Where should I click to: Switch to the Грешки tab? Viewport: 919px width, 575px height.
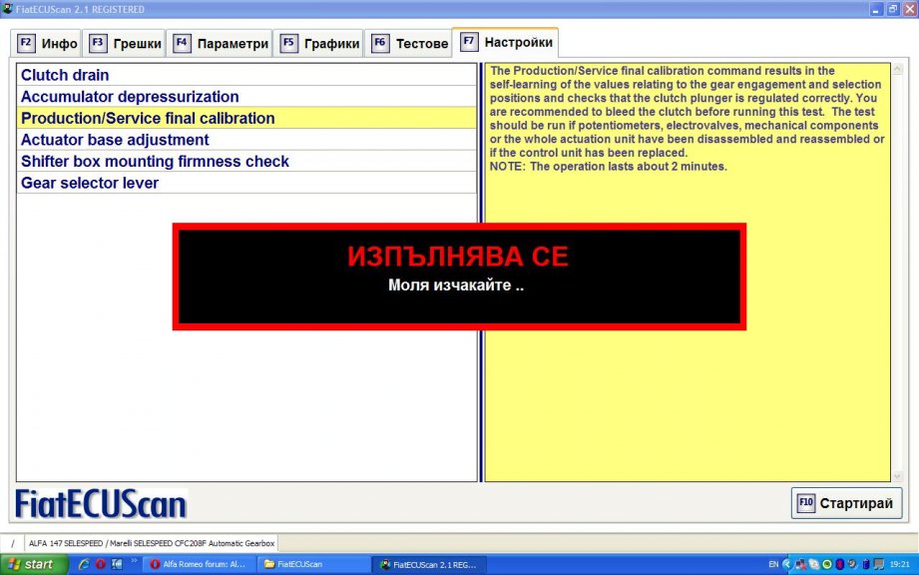(124, 44)
